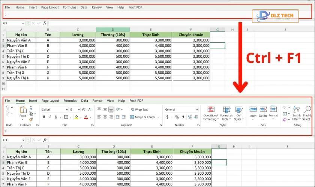Screen dimensions: 315x187
Task: Cut selection with the scissors icon
Action: [x=31, y=108]
